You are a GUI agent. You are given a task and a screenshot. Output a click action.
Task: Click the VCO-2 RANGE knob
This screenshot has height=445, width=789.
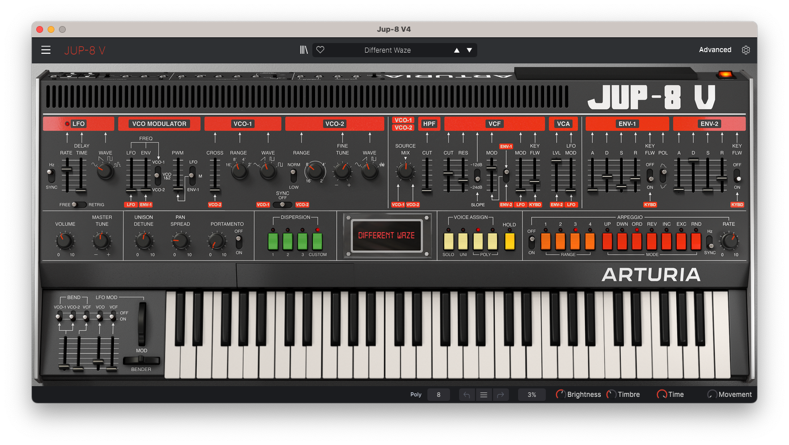point(314,171)
